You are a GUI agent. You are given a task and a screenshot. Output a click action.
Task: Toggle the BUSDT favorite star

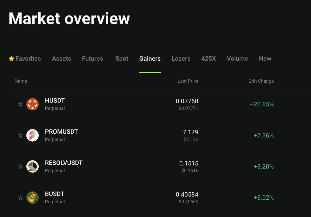point(20,198)
